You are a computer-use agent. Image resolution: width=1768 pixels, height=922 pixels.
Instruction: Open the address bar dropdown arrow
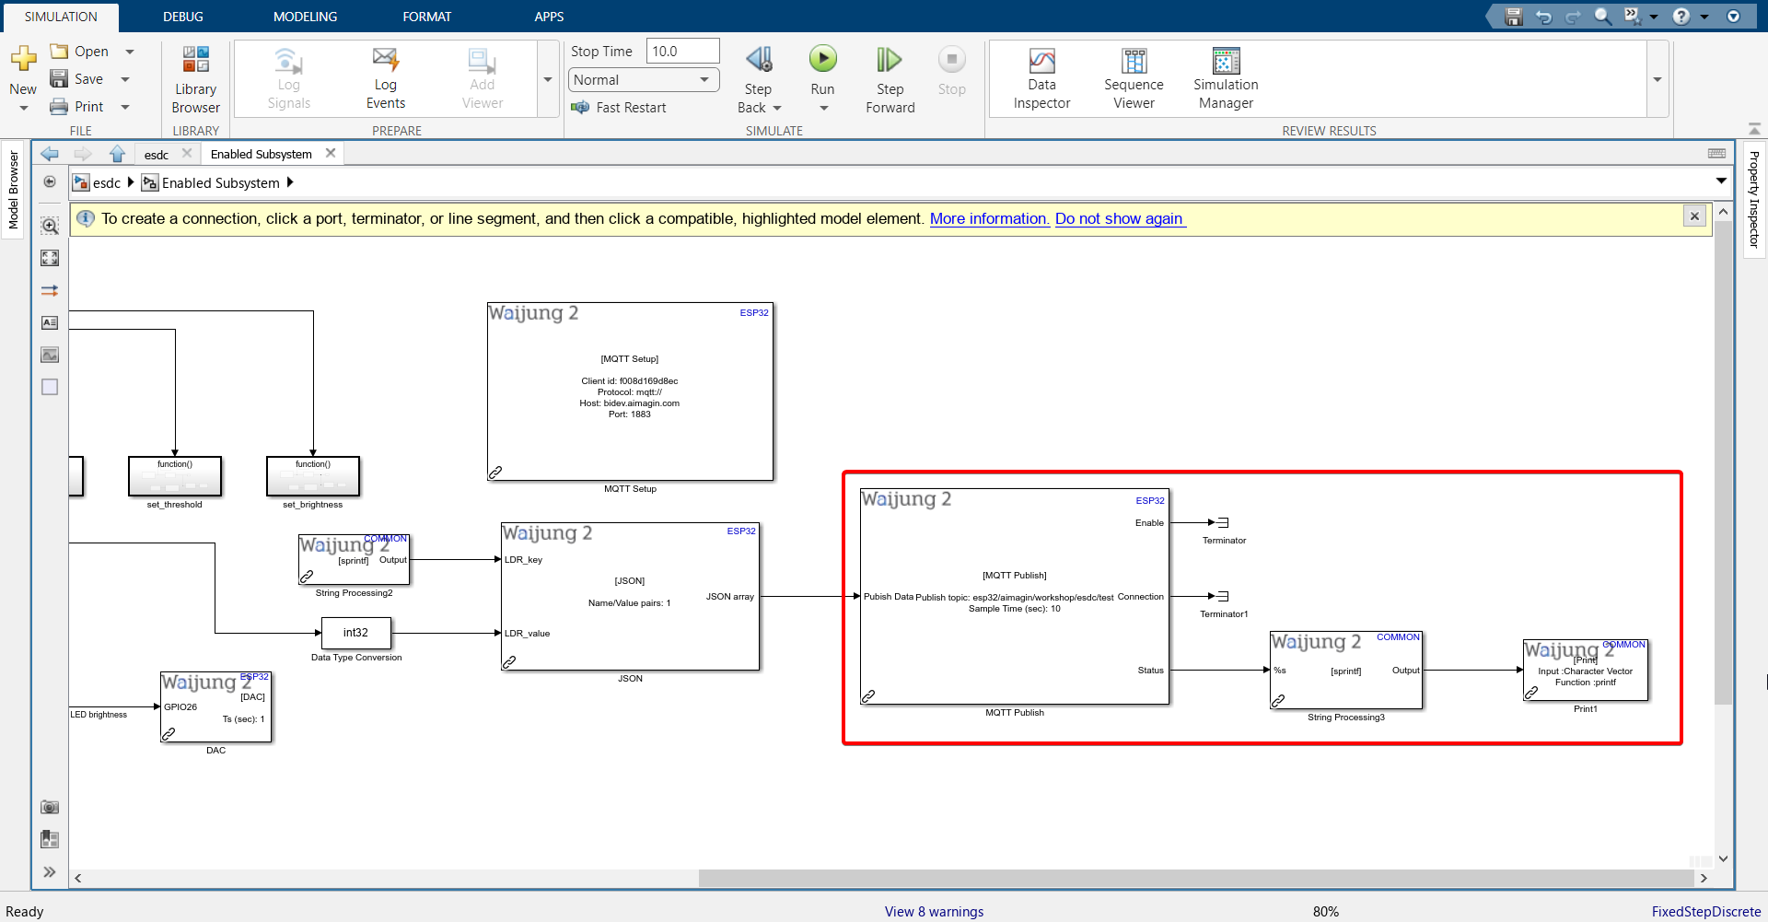point(1721,181)
